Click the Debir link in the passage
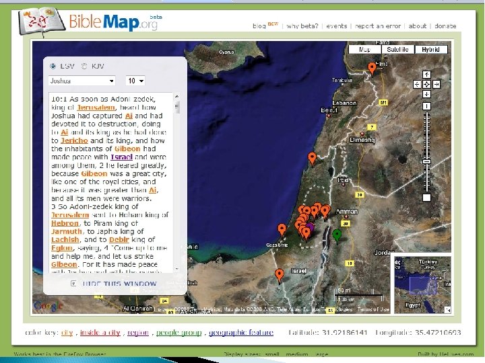Image resolution: width=485 pixels, height=363 pixels. 119,239
